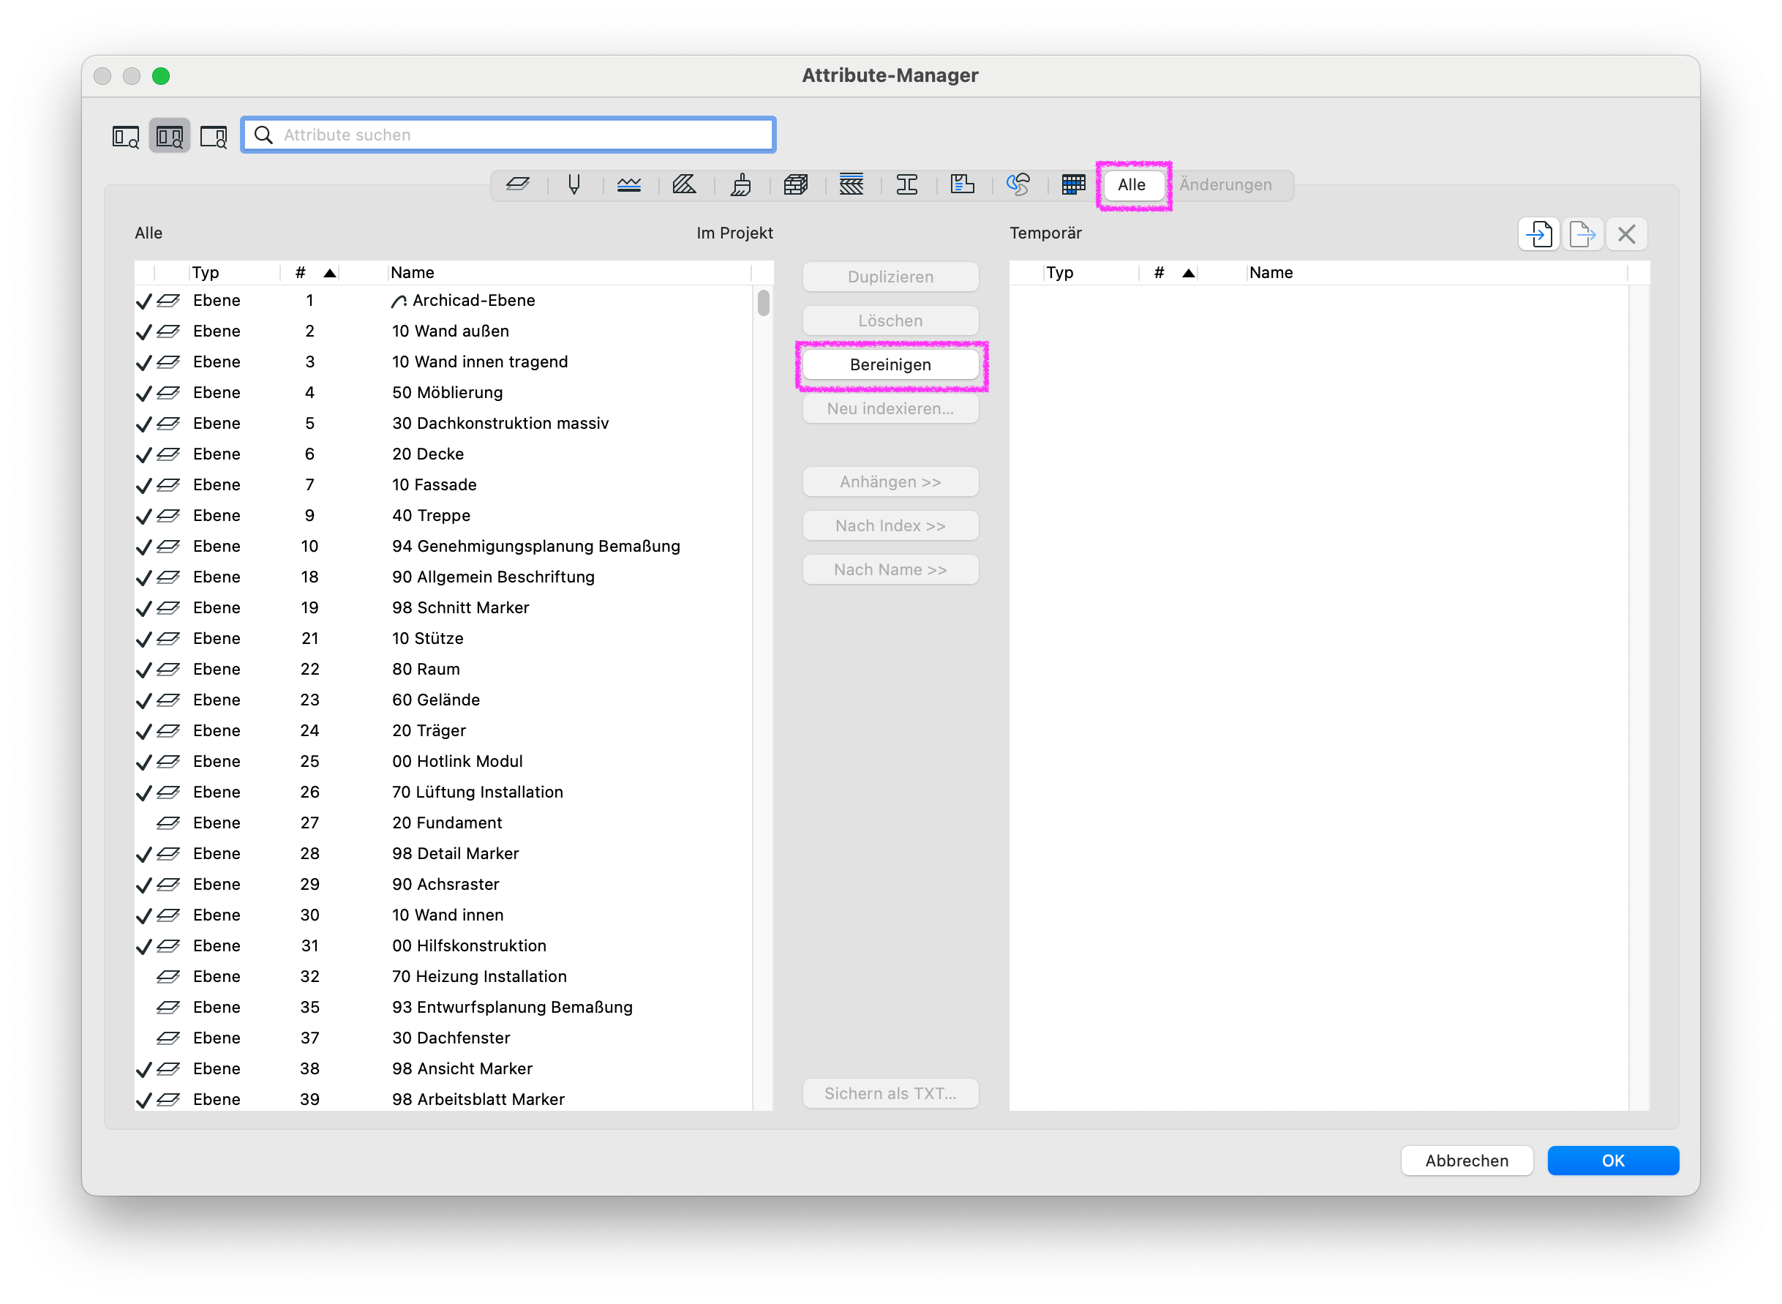Select the Operation Profiles grid icon

tap(1073, 184)
